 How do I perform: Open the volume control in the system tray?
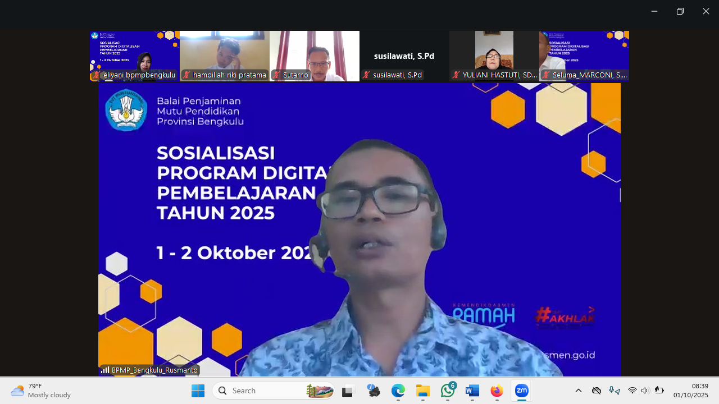click(645, 391)
